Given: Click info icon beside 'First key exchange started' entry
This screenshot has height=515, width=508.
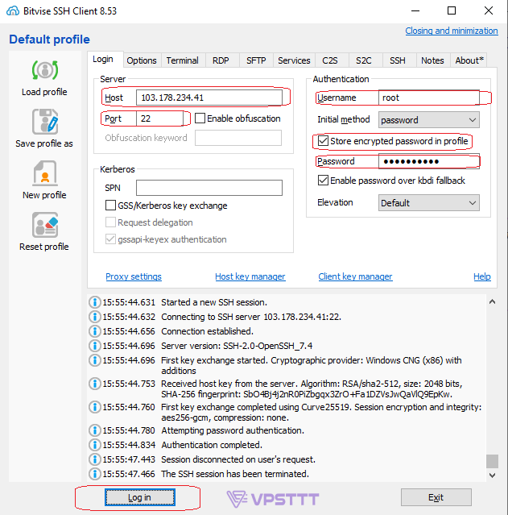Looking at the screenshot, I should [x=95, y=360].
